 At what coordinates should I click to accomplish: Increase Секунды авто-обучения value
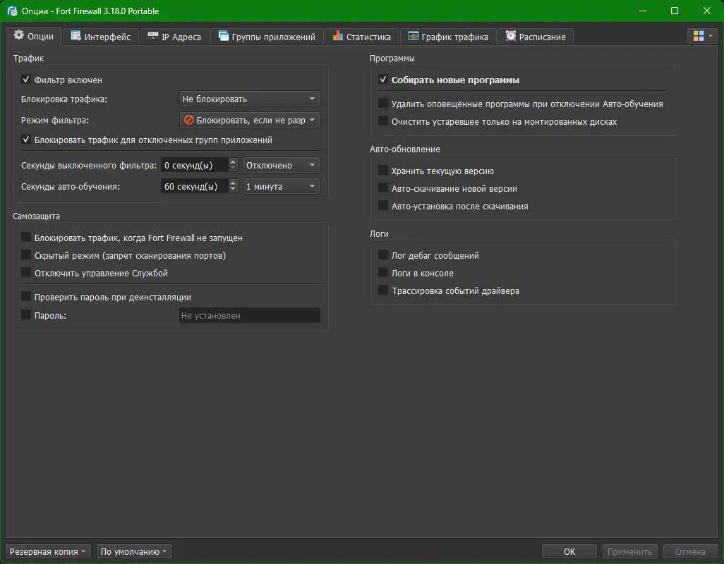(233, 183)
